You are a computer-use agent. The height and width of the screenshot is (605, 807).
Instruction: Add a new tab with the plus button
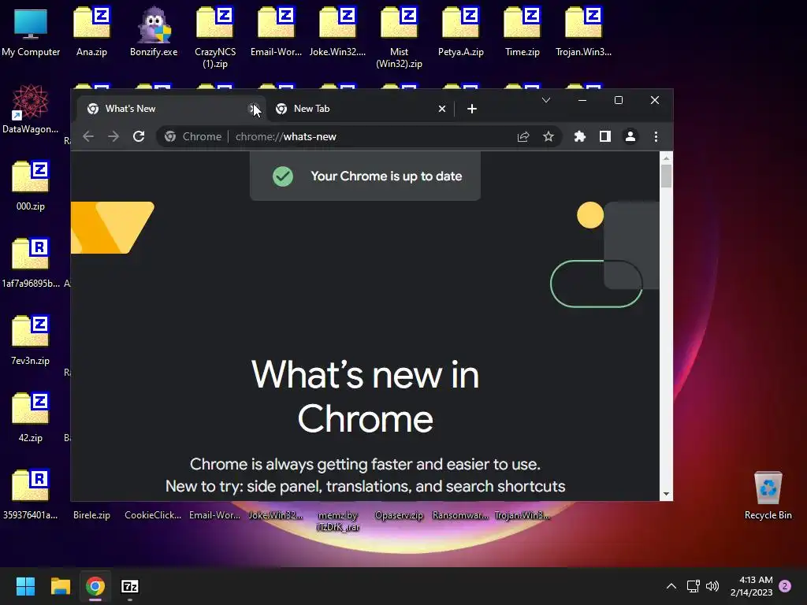point(472,109)
